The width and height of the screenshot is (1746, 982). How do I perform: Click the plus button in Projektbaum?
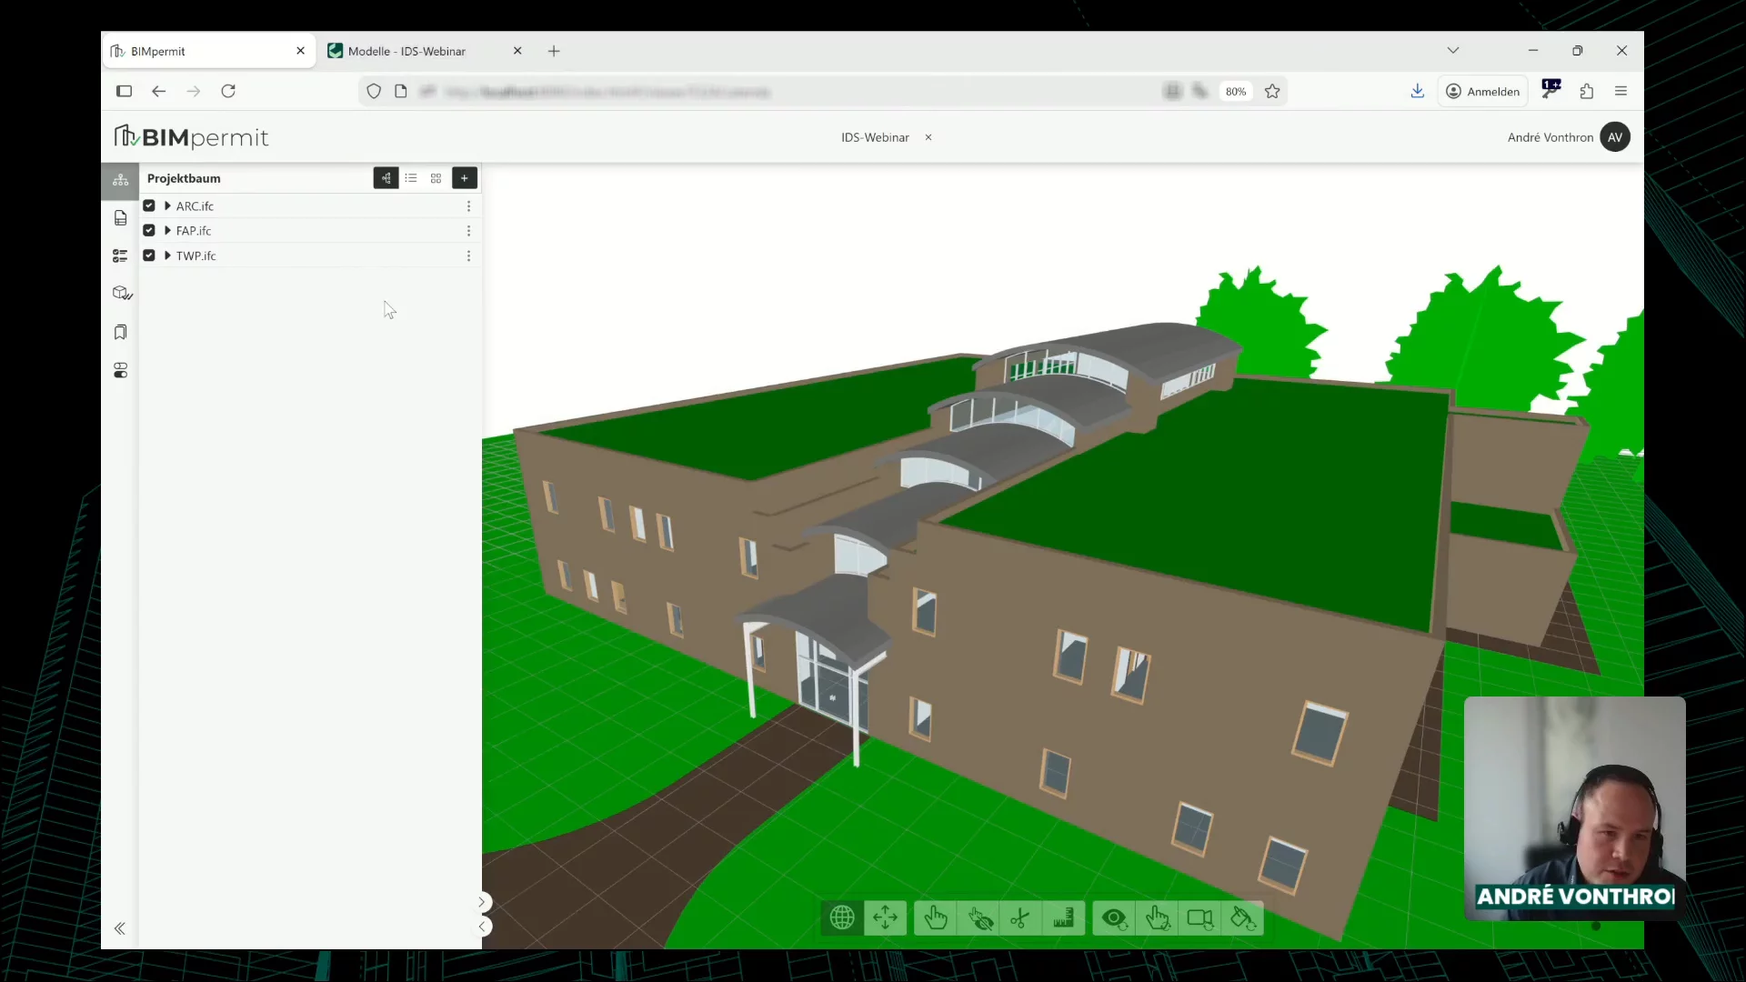(464, 178)
